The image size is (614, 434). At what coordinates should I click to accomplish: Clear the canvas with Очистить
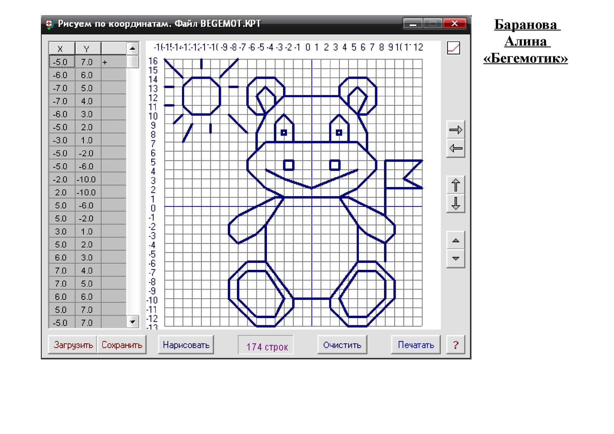click(342, 345)
